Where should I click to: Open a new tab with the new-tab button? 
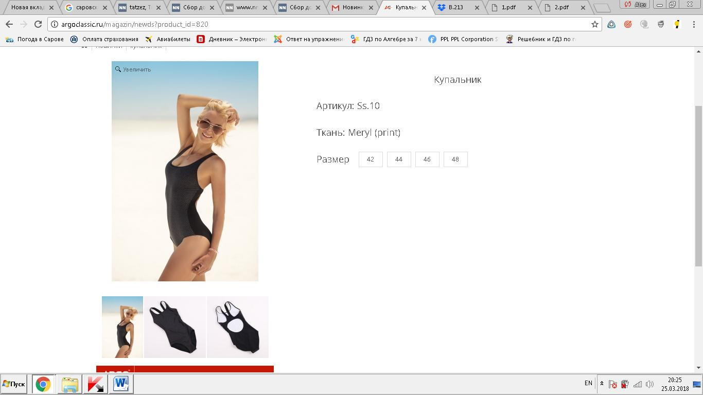[602, 8]
